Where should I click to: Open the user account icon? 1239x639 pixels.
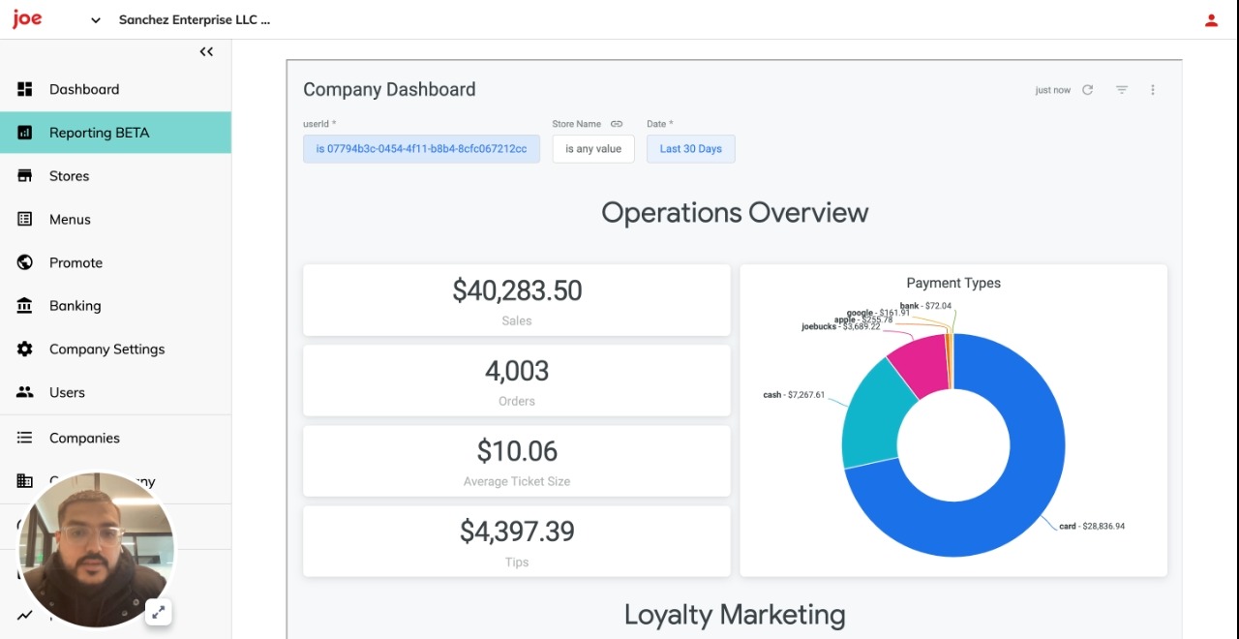[x=1211, y=20]
